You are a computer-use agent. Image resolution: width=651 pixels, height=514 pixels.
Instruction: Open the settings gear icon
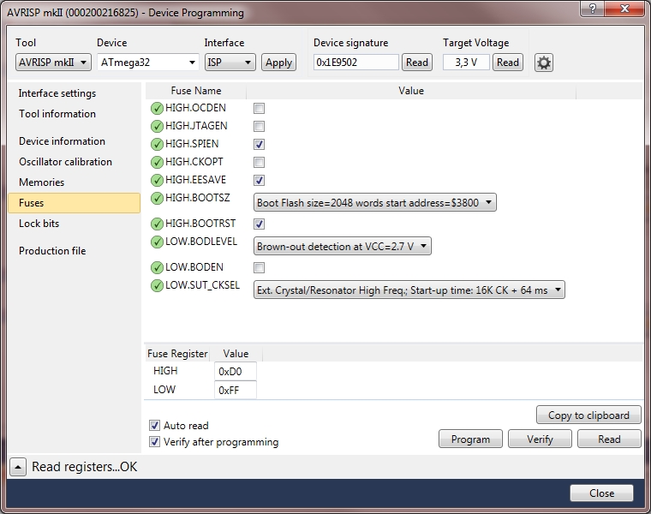tap(543, 63)
